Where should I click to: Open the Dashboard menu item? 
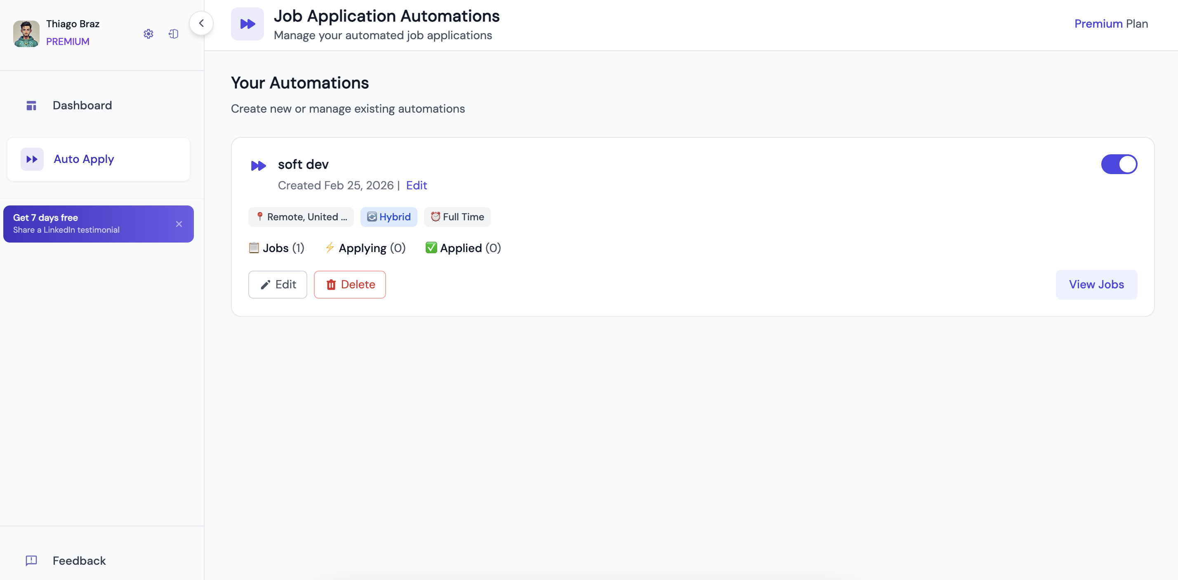(82, 105)
